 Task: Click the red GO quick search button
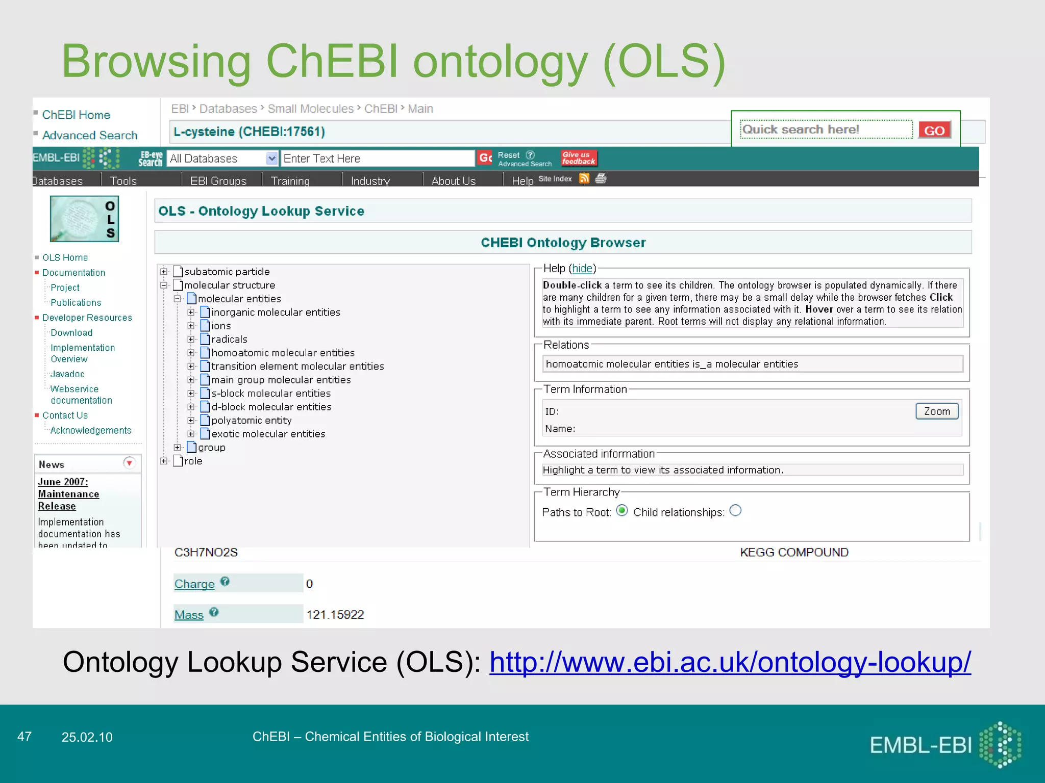(x=934, y=130)
